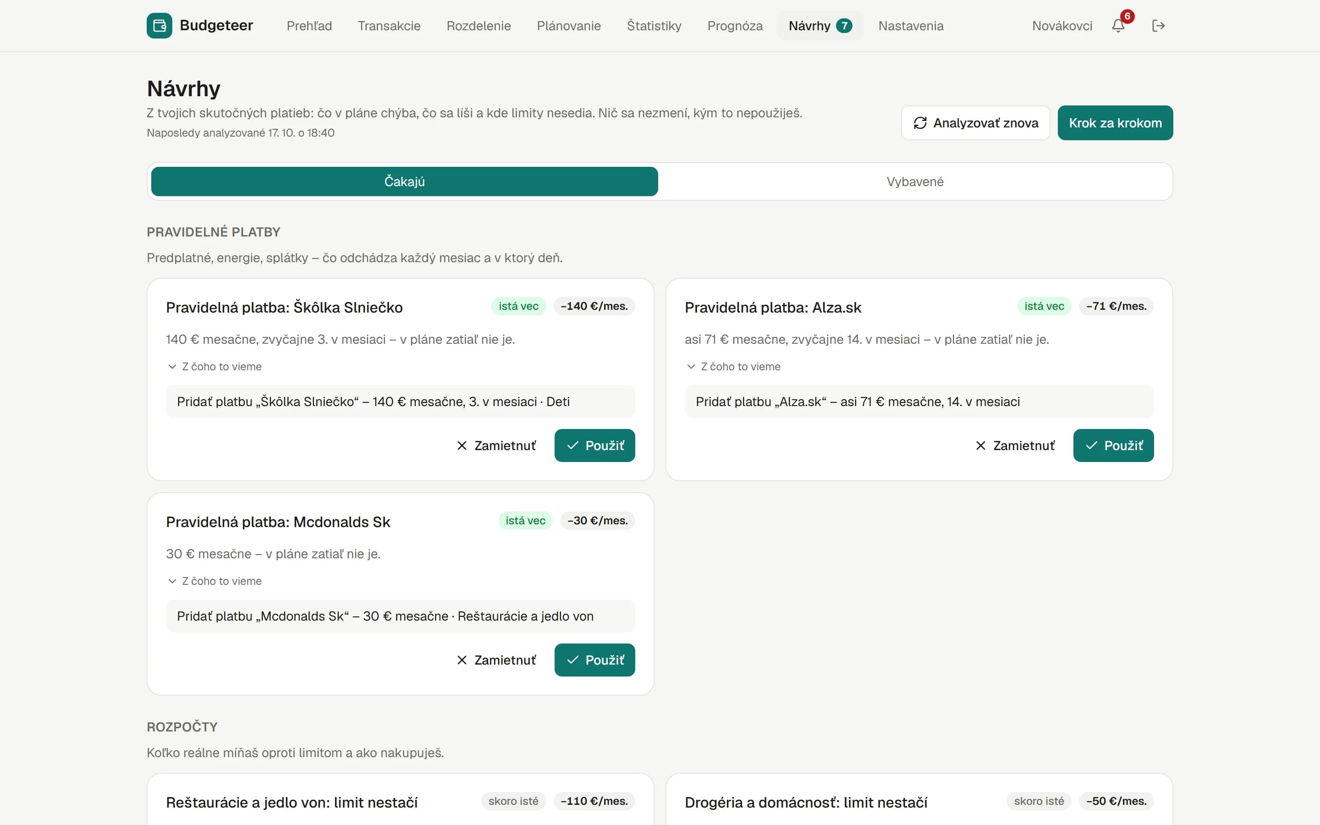The width and height of the screenshot is (1320, 825).
Task: Click the logout arrow icon
Action: click(1158, 26)
